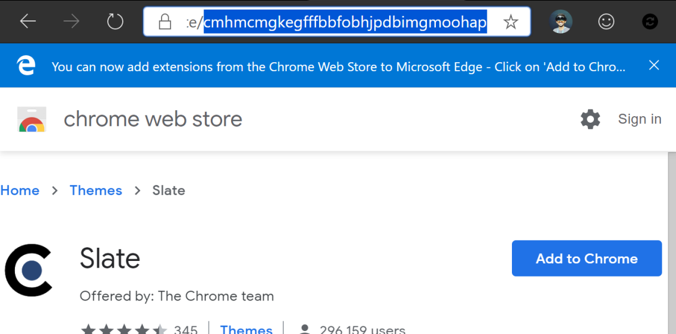Dismiss the Edge extensions notification bar
The height and width of the screenshot is (334, 676).
654,65
